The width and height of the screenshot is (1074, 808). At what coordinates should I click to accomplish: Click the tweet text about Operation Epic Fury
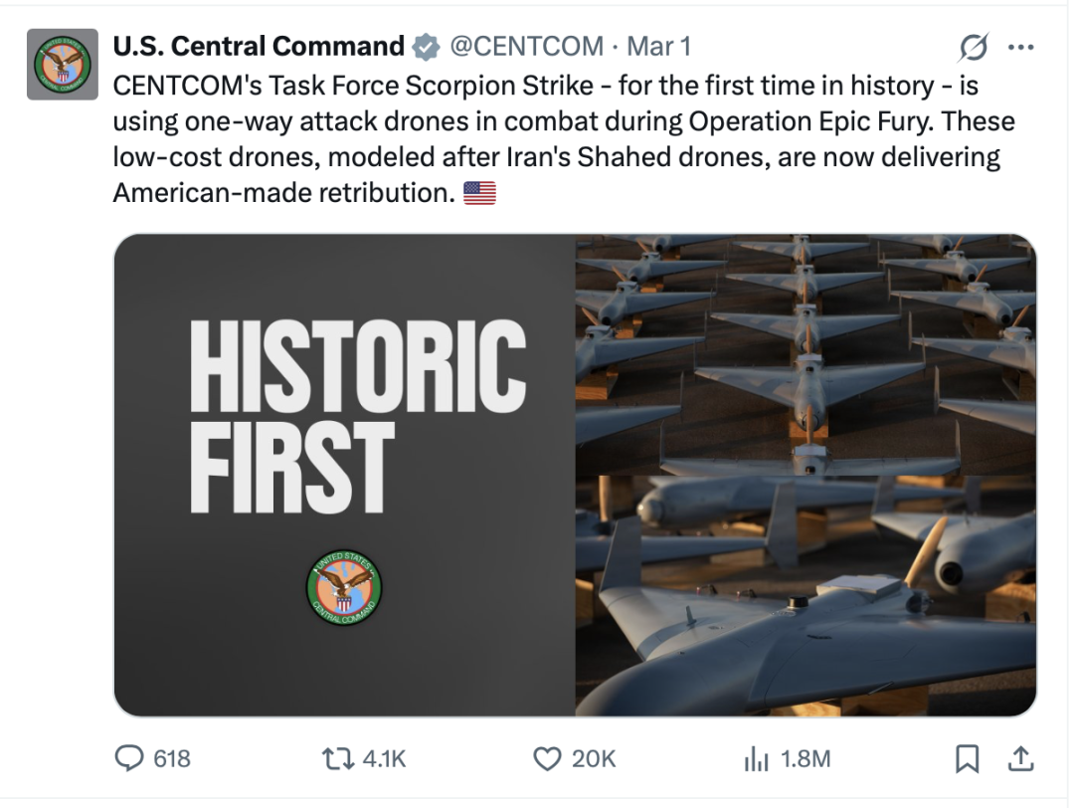click(557, 139)
